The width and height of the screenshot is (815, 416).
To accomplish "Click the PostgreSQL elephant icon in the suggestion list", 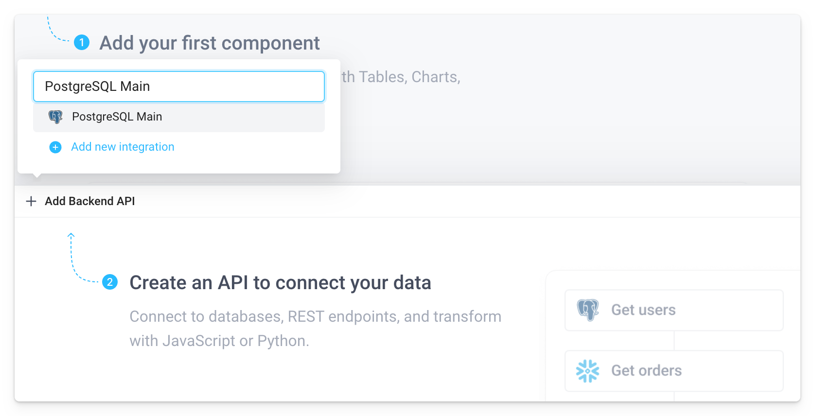I will 56,117.
